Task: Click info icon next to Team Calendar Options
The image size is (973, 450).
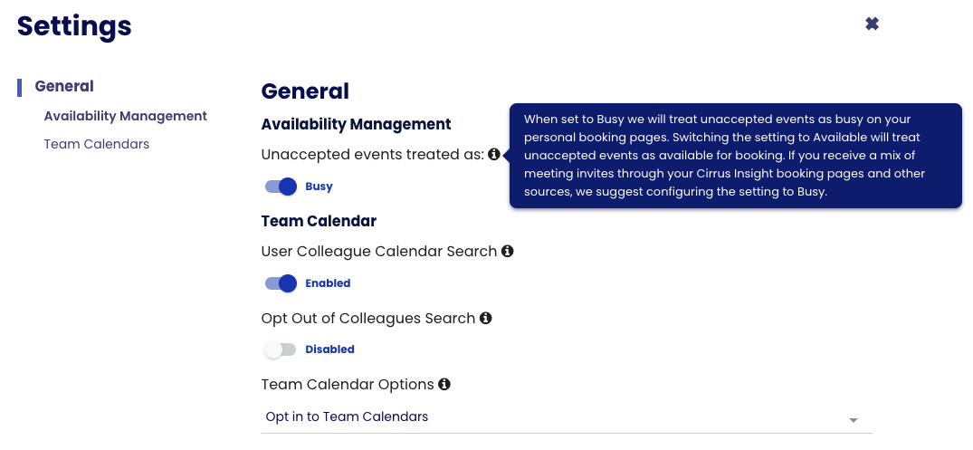Action: pos(444,384)
